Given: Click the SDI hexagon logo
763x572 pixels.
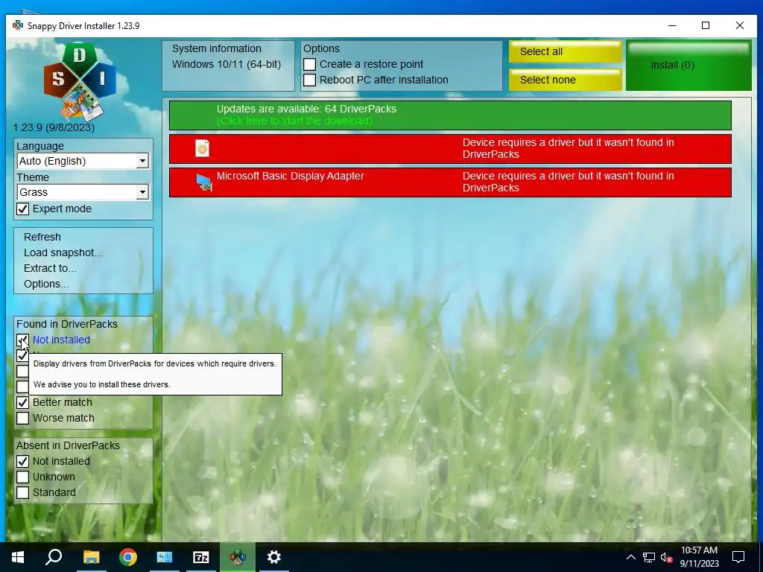Looking at the screenshot, I should click(x=80, y=81).
